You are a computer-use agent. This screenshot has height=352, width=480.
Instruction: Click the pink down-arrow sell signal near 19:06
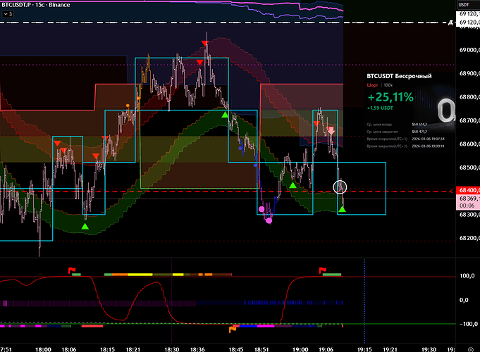coord(331,131)
